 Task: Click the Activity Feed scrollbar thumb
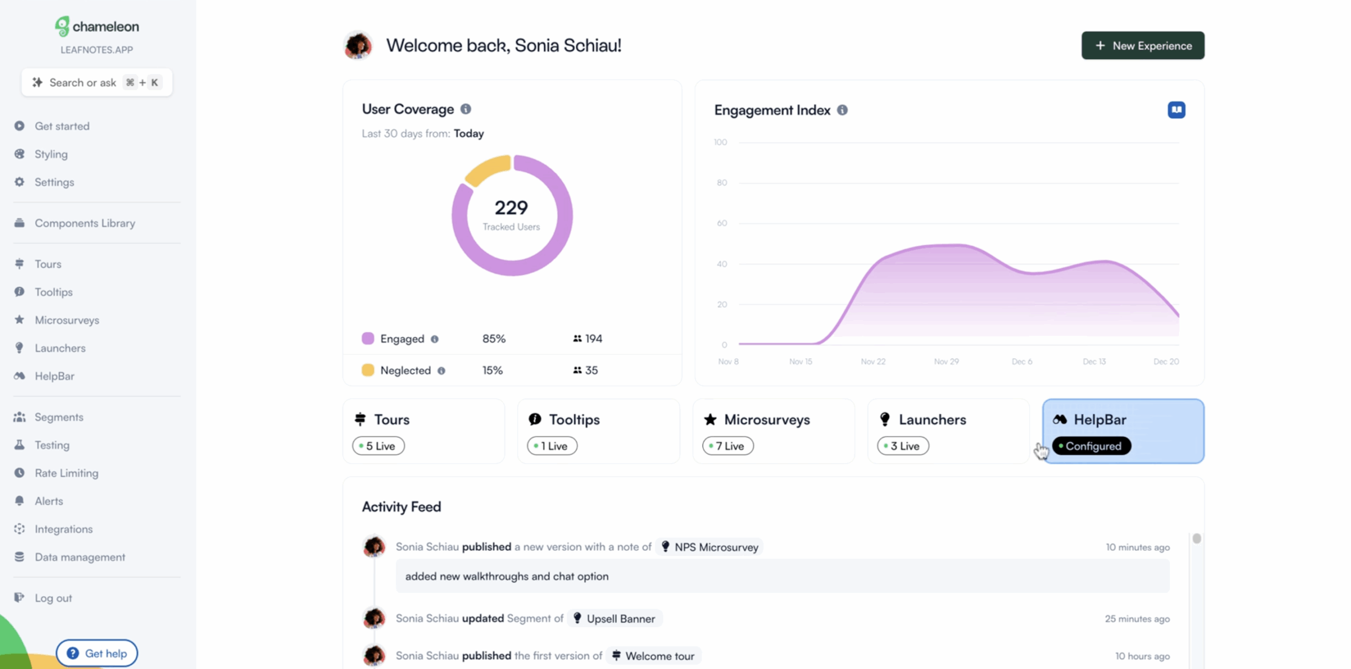pos(1197,538)
